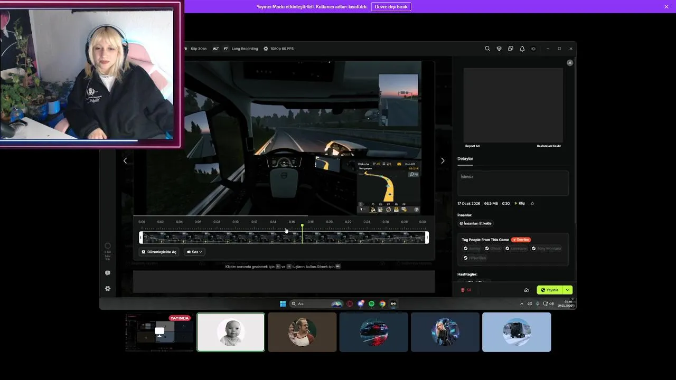Click the cloud upload icon near Yayınla
This screenshot has width=676, height=380.
coord(527,290)
